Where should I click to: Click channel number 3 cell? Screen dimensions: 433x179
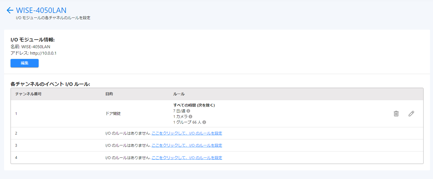(x=16, y=145)
